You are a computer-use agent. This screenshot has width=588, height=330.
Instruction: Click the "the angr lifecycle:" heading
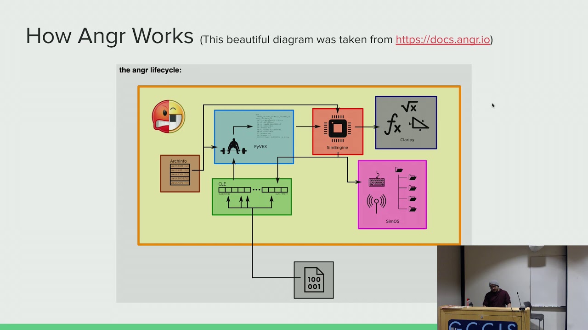(150, 70)
